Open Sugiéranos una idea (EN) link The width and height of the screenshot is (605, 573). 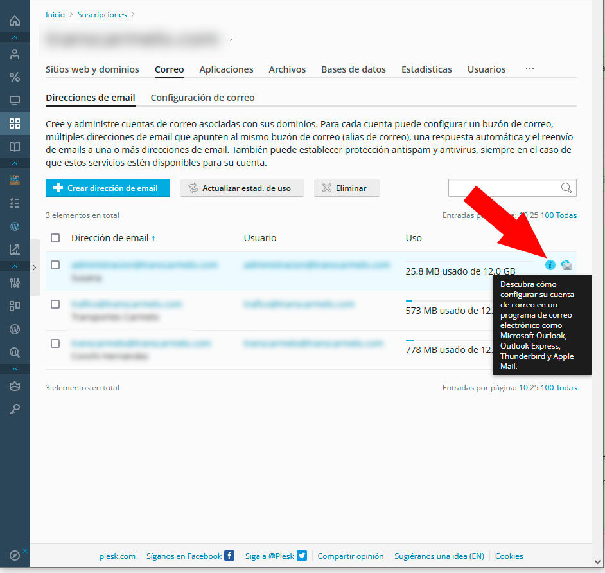click(439, 556)
